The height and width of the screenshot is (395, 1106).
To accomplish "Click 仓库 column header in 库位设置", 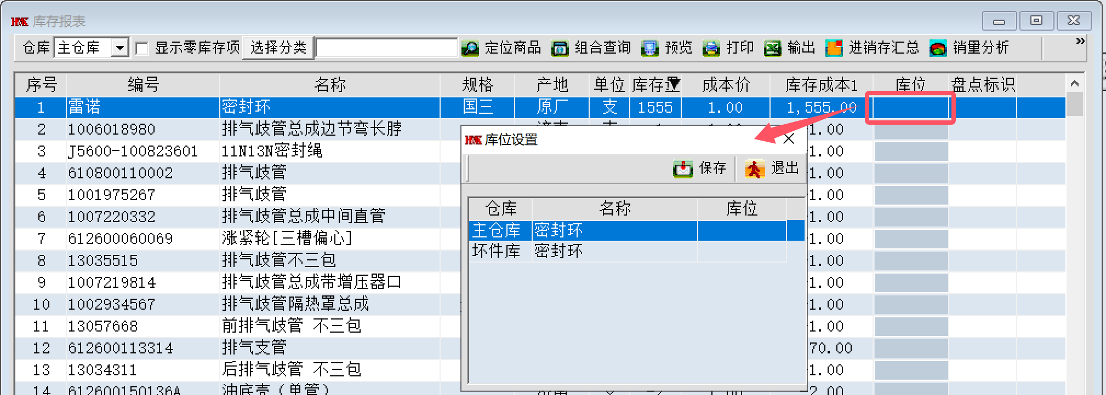I will click(501, 209).
